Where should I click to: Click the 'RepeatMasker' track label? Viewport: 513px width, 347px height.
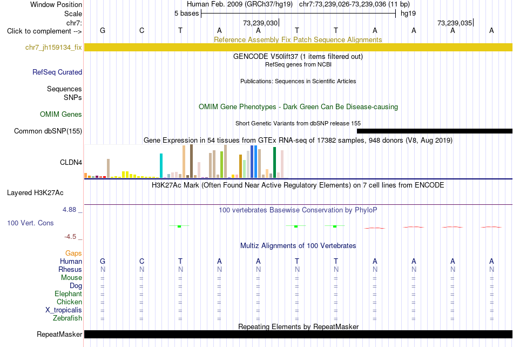(x=59, y=334)
